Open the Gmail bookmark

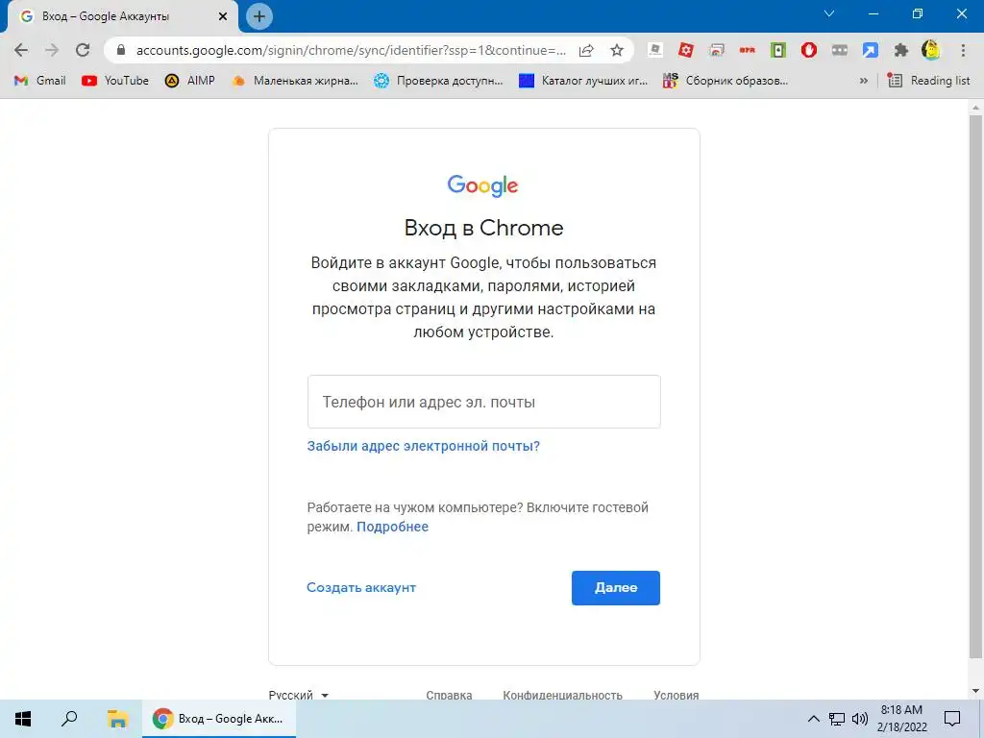coord(39,81)
